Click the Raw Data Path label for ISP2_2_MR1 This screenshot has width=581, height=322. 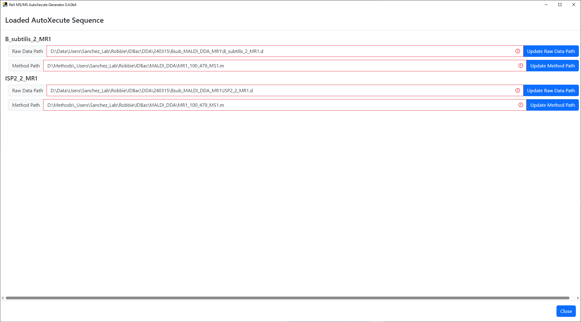coord(27,90)
